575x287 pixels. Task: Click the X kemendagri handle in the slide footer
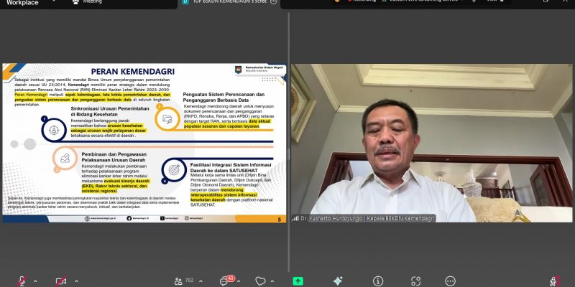pyautogui.click(x=170, y=219)
